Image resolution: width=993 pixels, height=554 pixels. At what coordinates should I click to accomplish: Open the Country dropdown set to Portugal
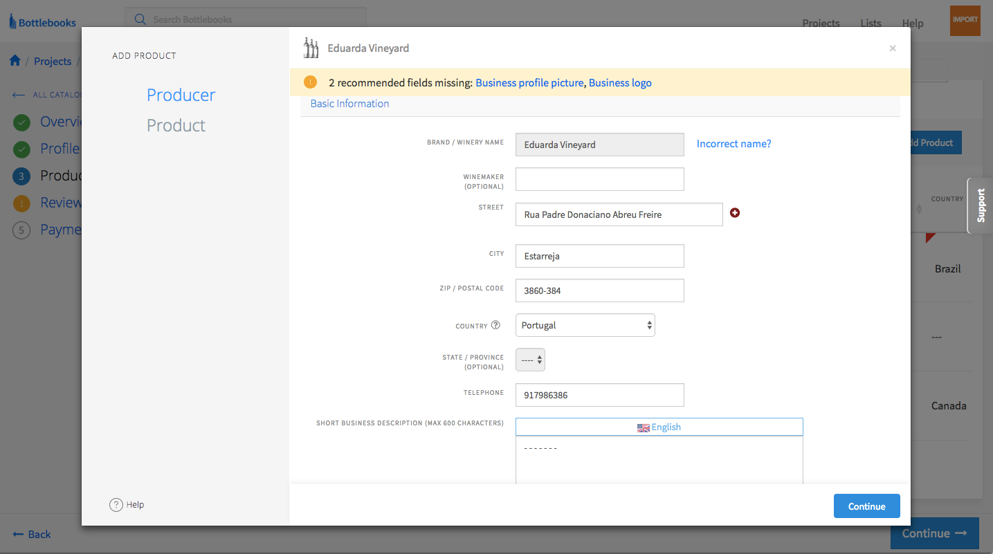tap(585, 325)
